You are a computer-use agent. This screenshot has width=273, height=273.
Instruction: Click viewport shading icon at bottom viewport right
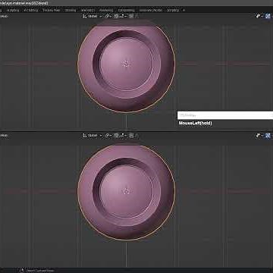(x=268, y=136)
